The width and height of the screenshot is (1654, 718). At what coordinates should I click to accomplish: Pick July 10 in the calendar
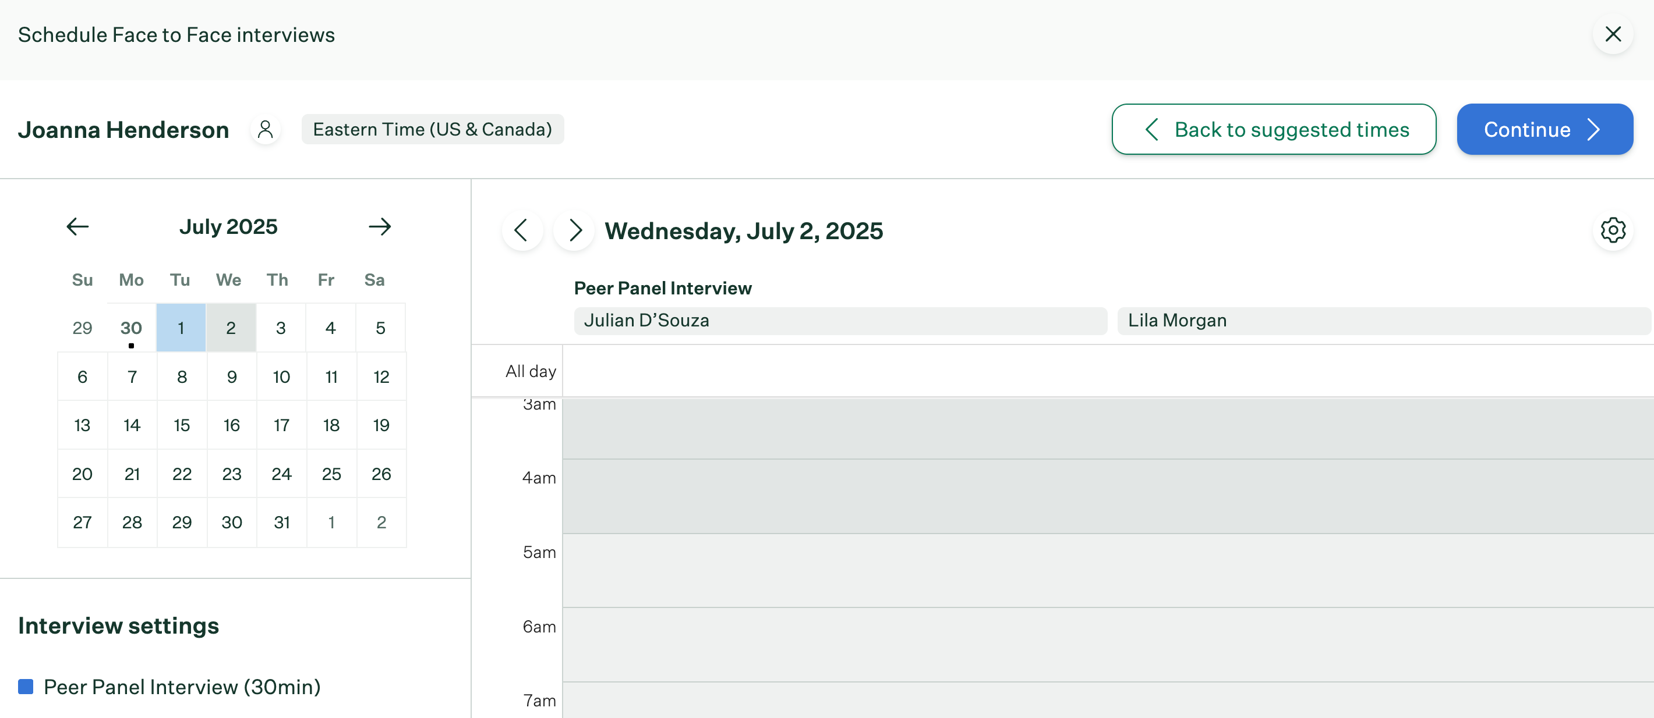click(x=281, y=376)
